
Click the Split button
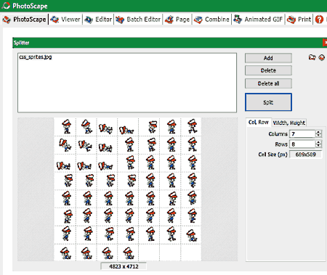pos(268,102)
